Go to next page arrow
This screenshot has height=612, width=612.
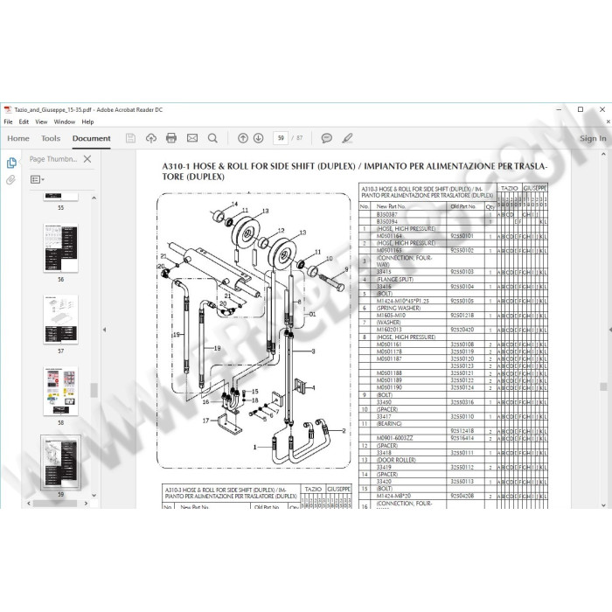(x=259, y=138)
